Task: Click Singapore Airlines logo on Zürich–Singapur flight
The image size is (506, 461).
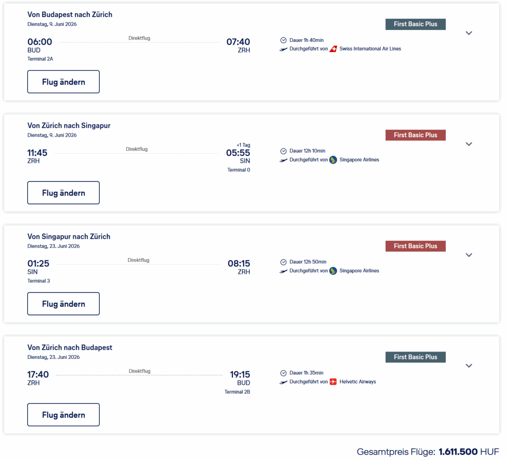Action: pos(333,160)
